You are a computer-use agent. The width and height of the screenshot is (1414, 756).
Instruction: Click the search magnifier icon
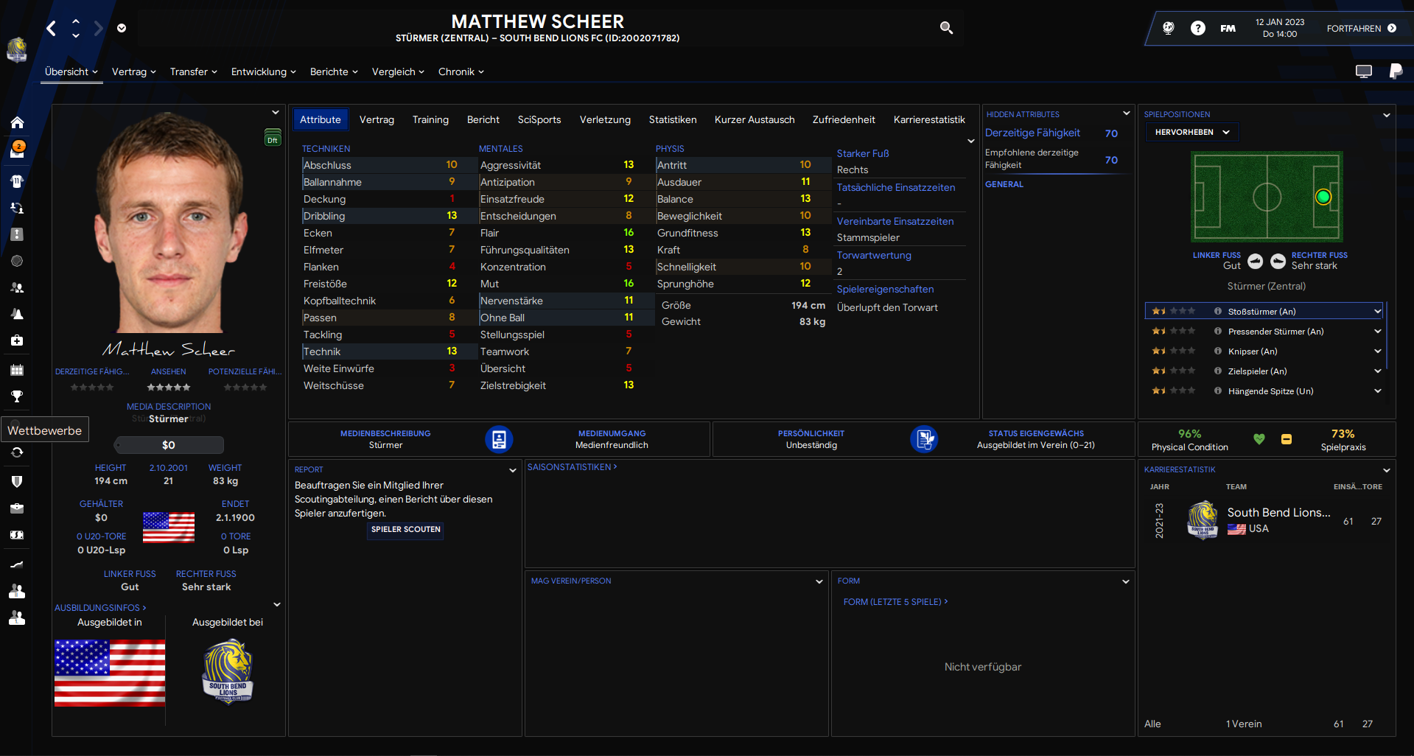pyautogui.click(x=947, y=28)
